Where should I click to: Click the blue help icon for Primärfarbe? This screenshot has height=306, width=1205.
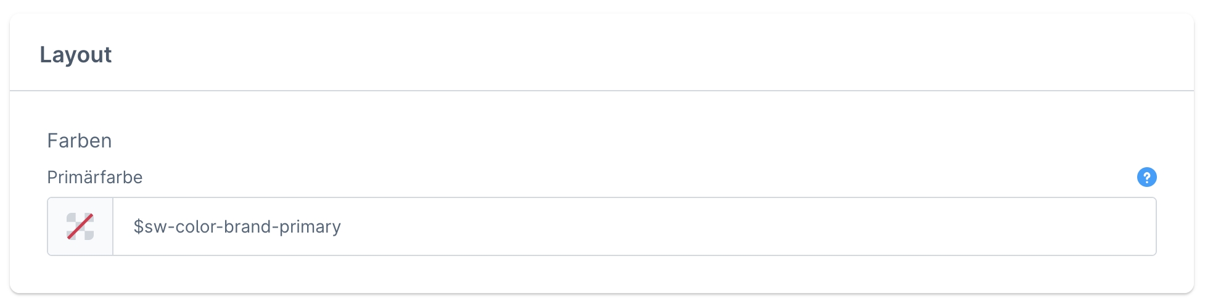1146,177
